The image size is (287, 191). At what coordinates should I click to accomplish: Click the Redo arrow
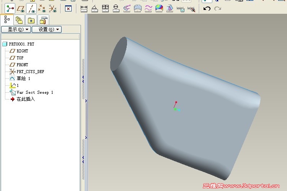point(218,8)
